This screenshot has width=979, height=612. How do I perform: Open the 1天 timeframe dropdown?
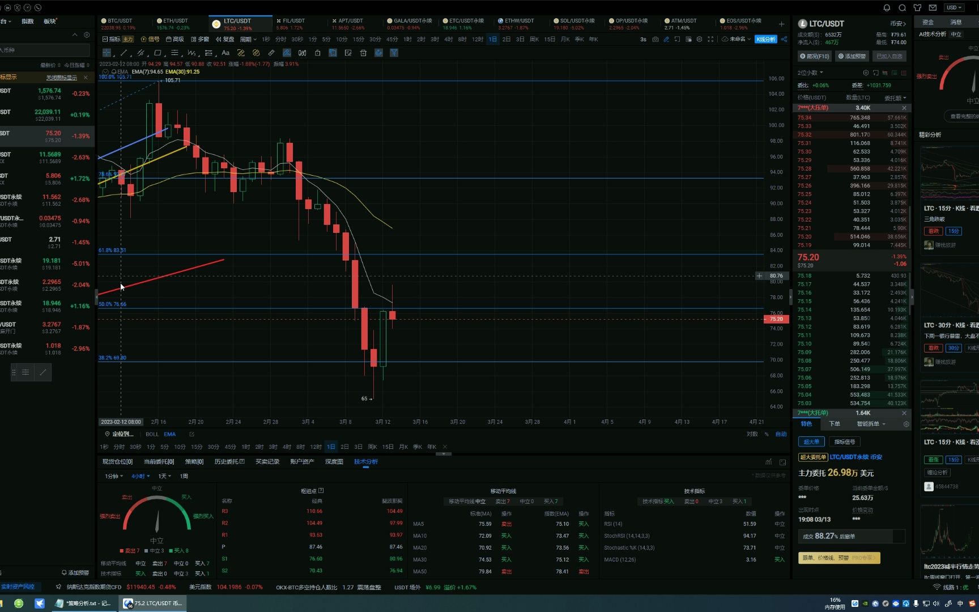[x=164, y=477]
